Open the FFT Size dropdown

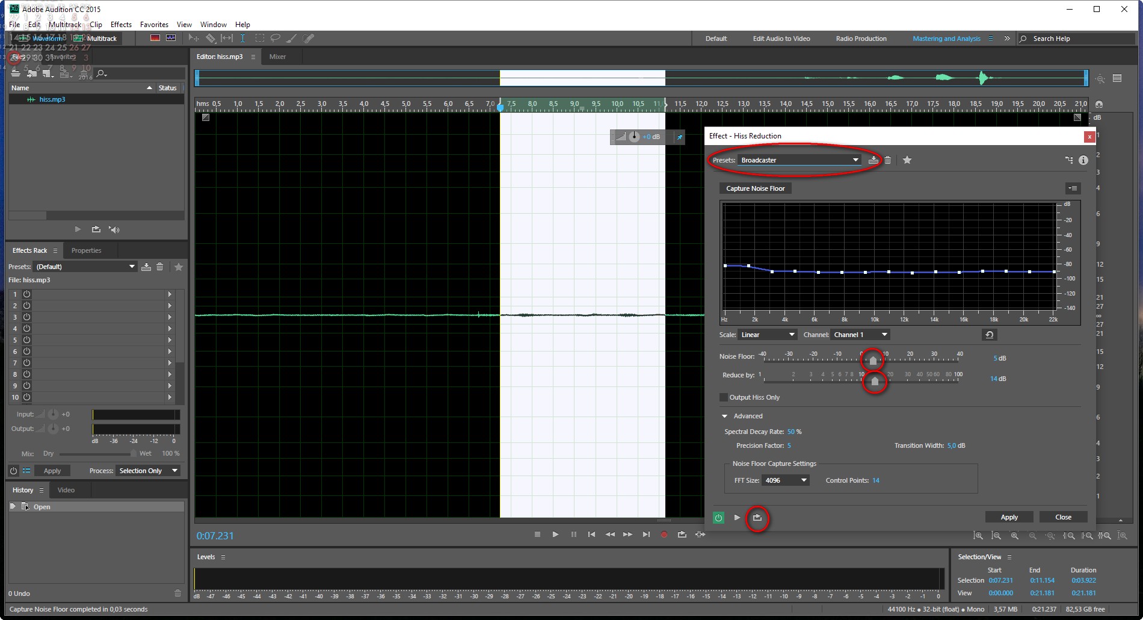(785, 480)
